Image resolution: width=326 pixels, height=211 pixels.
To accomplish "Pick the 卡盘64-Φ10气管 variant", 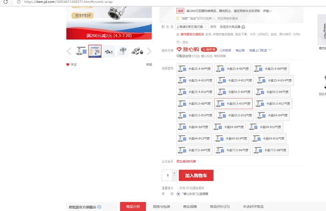I will (266, 127).
